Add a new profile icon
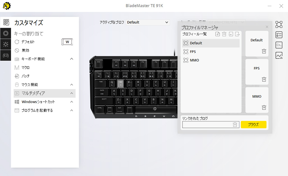This screenshot has width=288, height=176. tap(217, 34)
